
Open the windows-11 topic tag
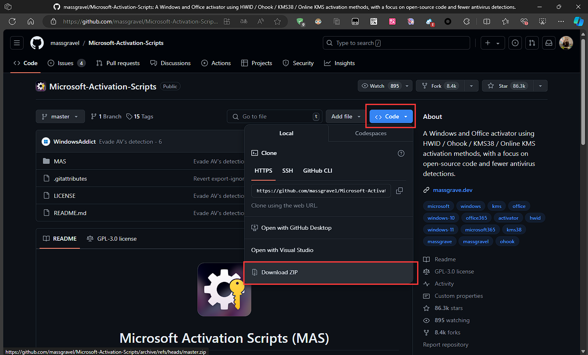[441, 230]
